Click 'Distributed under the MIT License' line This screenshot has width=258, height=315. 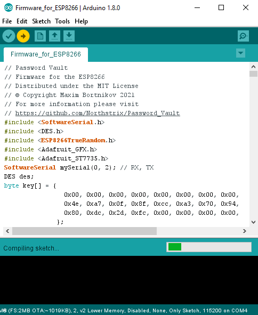(71, 86)
